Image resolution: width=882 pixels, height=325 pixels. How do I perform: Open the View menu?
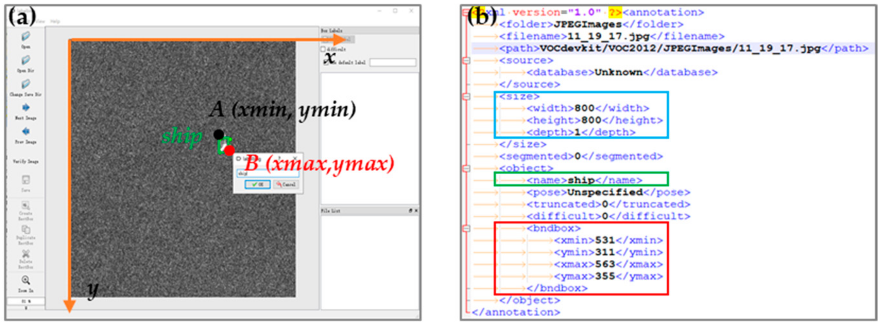coord(41,21)
